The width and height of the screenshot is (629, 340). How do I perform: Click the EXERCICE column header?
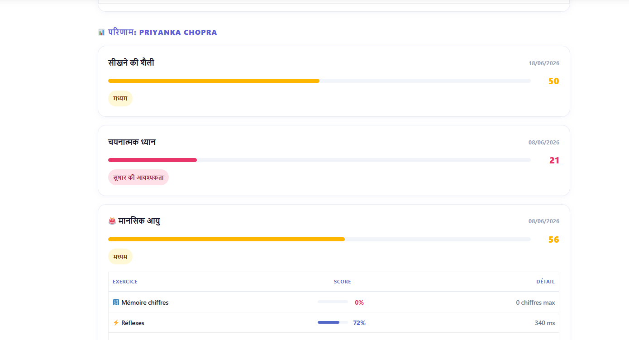[x=125, y=282]
